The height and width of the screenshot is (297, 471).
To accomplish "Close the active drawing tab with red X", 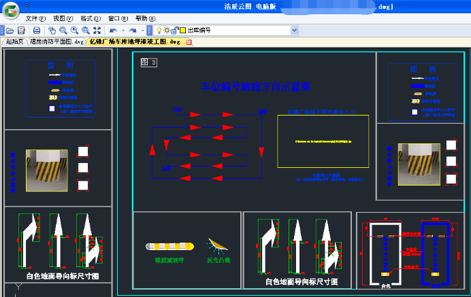I will (189, 42).
